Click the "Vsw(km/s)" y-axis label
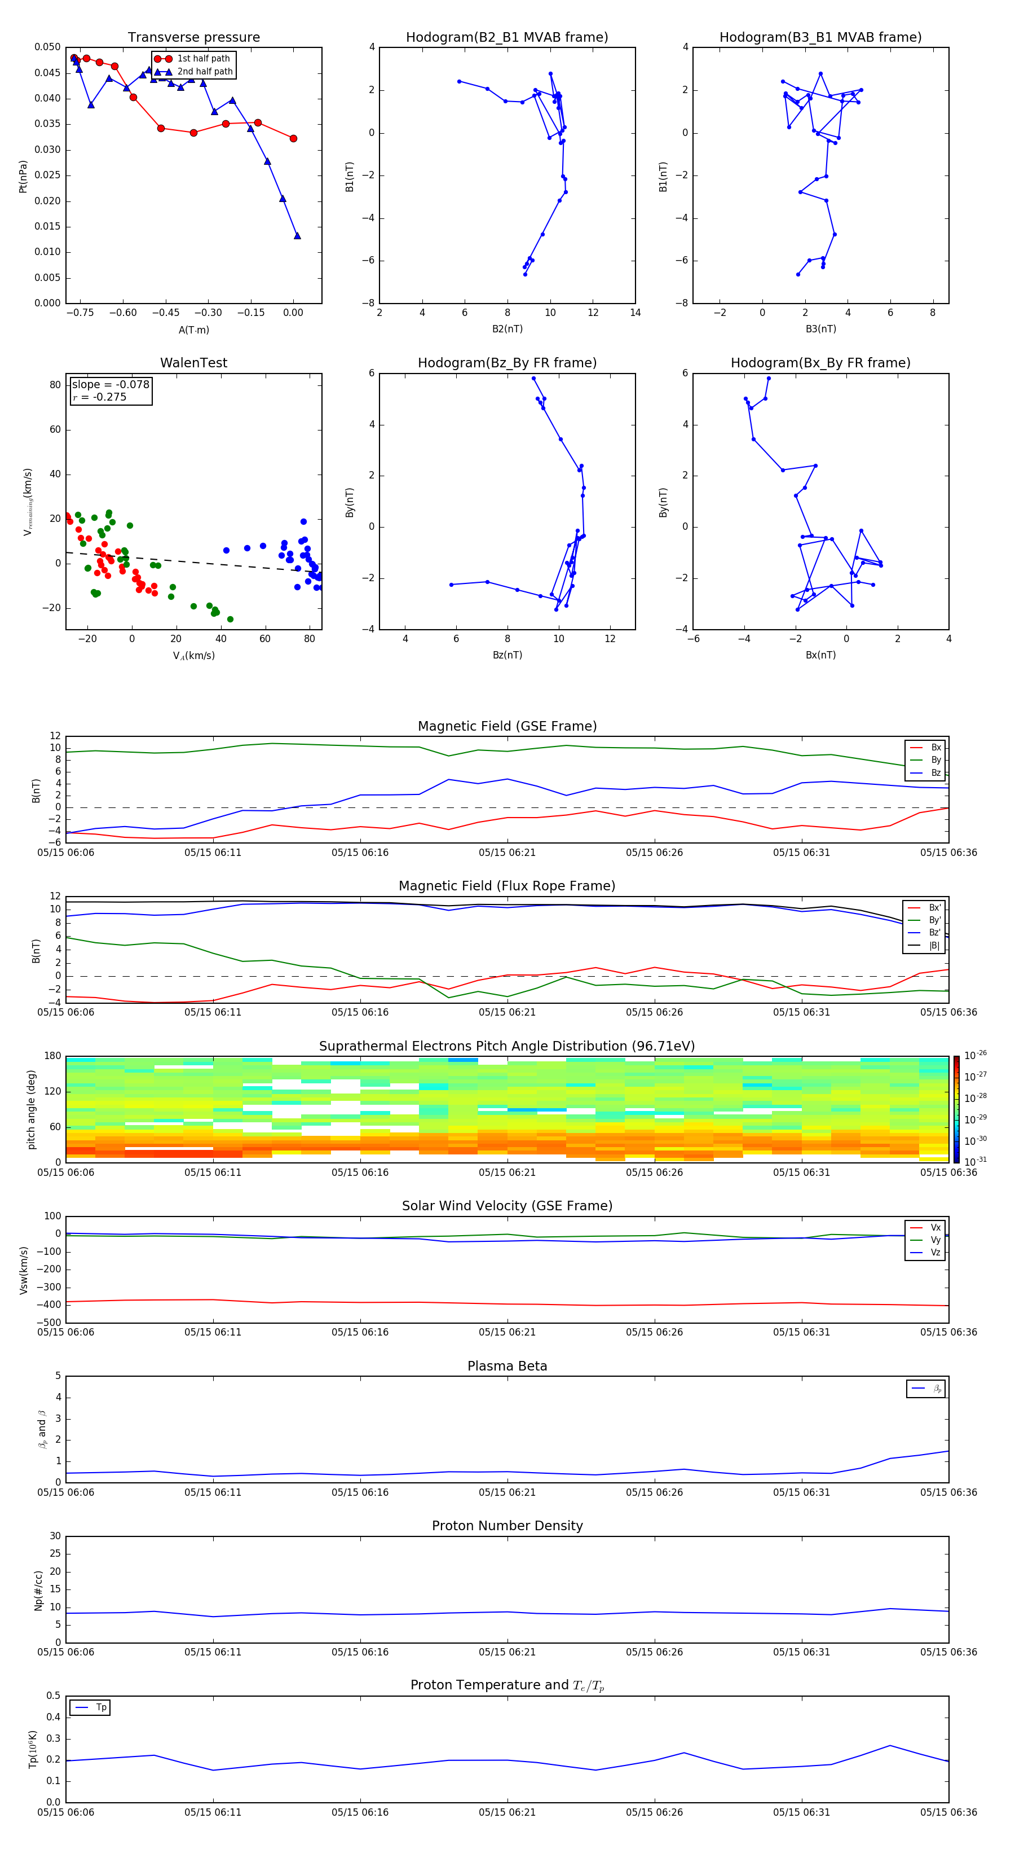 [23, 1270]
